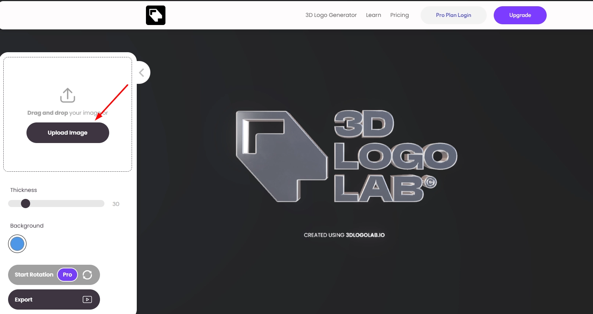Click the Thickness slider track

coord(56,204)
